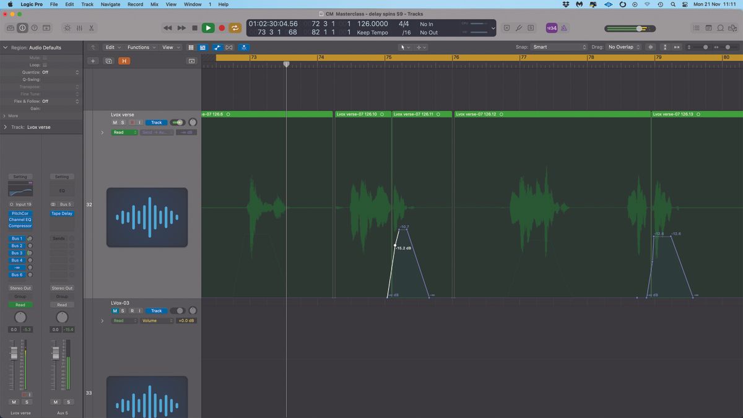Open the Apple Loops browser icon
Screen dimensions: 743x418
click(720, 28)
